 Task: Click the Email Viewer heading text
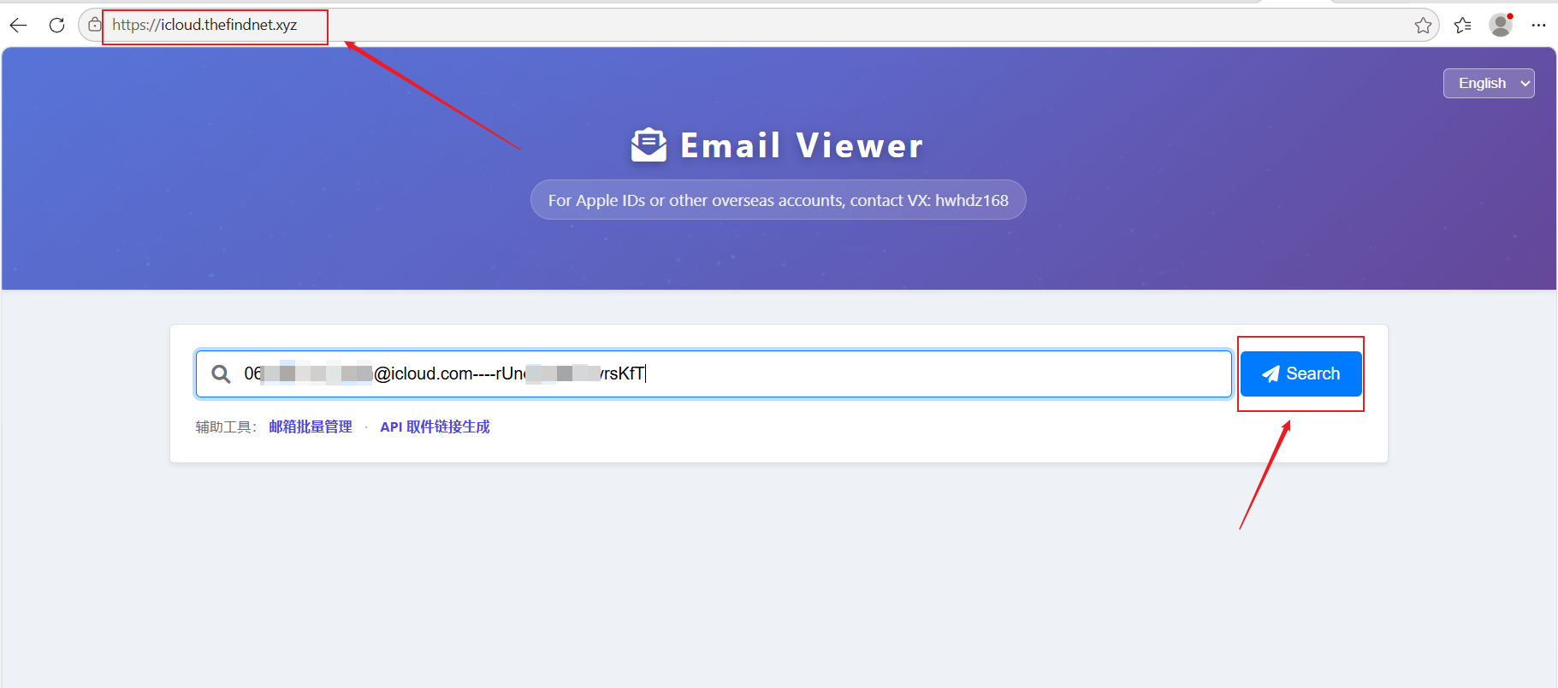coord(802,145)
